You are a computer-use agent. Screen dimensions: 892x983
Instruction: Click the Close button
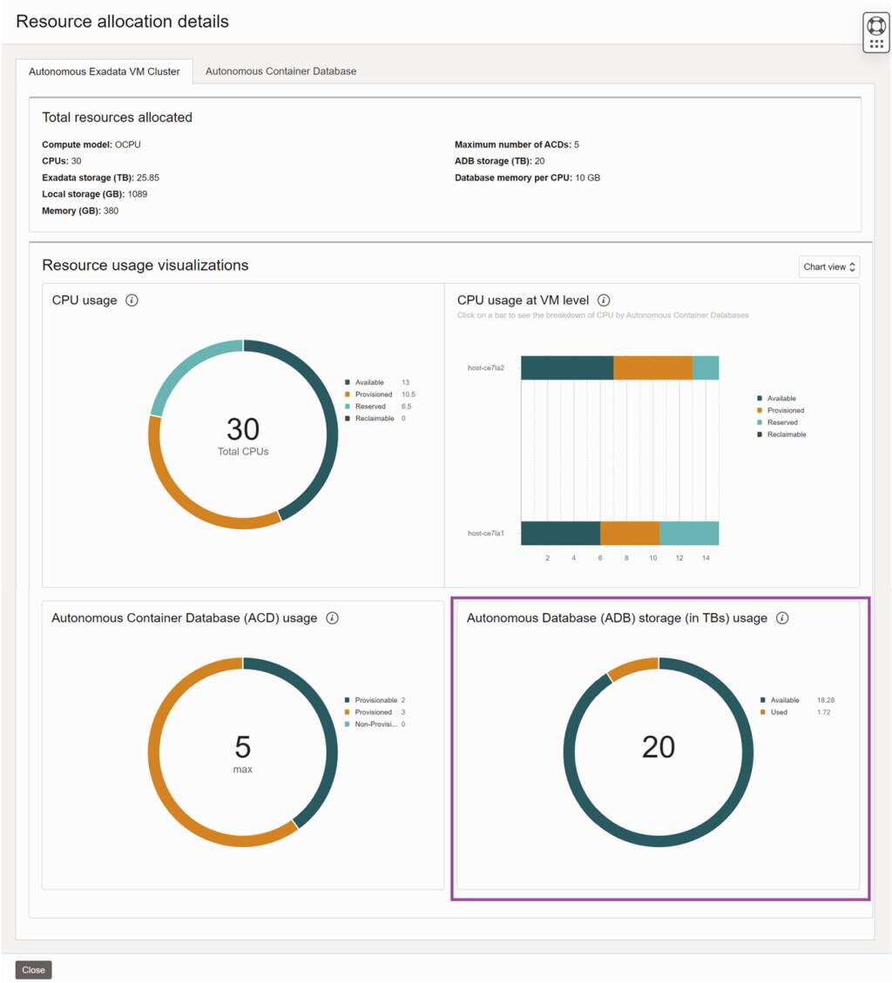pyautogui.click(x=33, y=969)
